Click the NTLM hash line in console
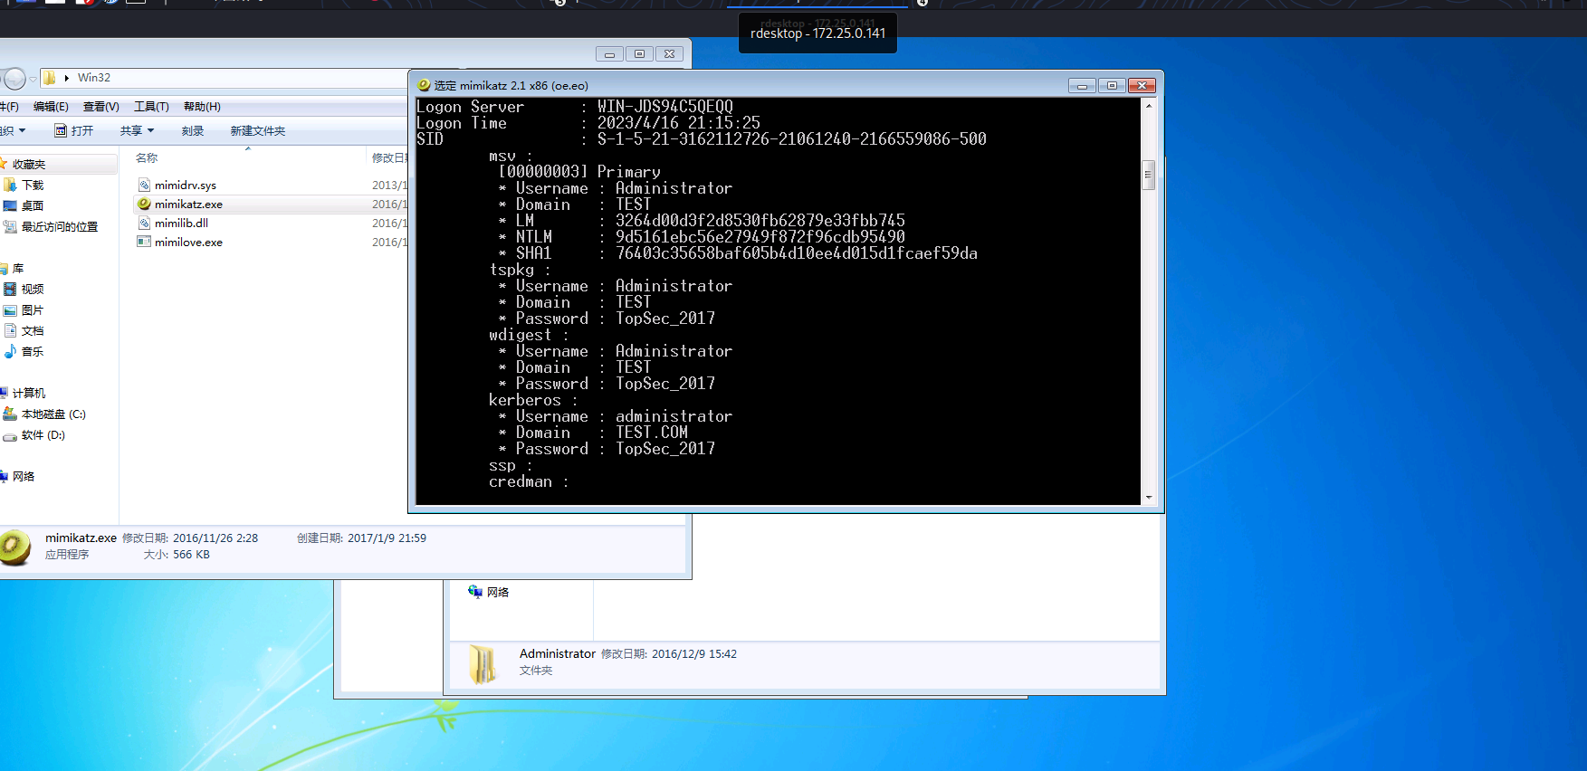Image resolution: width=1587 pixels, height=771 pixels. 702,237
